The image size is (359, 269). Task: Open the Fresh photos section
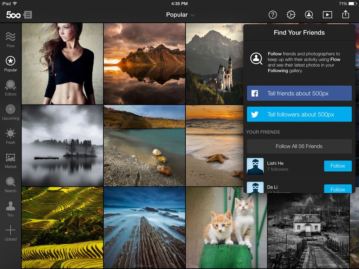click(10, 136)
